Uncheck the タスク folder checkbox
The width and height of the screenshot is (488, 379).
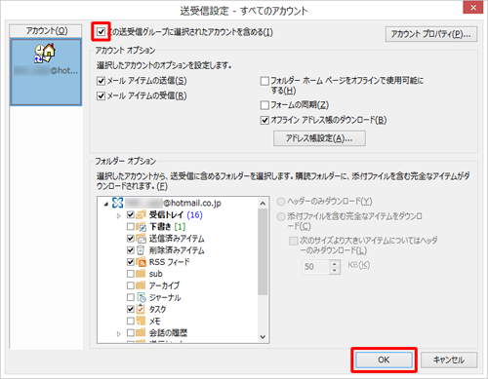131,309
